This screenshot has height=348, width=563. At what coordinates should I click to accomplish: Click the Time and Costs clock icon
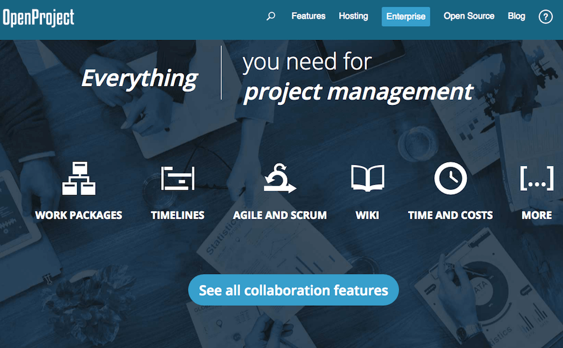(450, 179)
